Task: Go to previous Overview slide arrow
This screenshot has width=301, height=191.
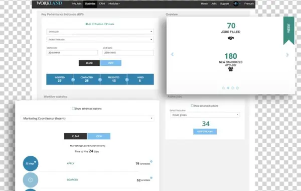Action: coord(172,54)
